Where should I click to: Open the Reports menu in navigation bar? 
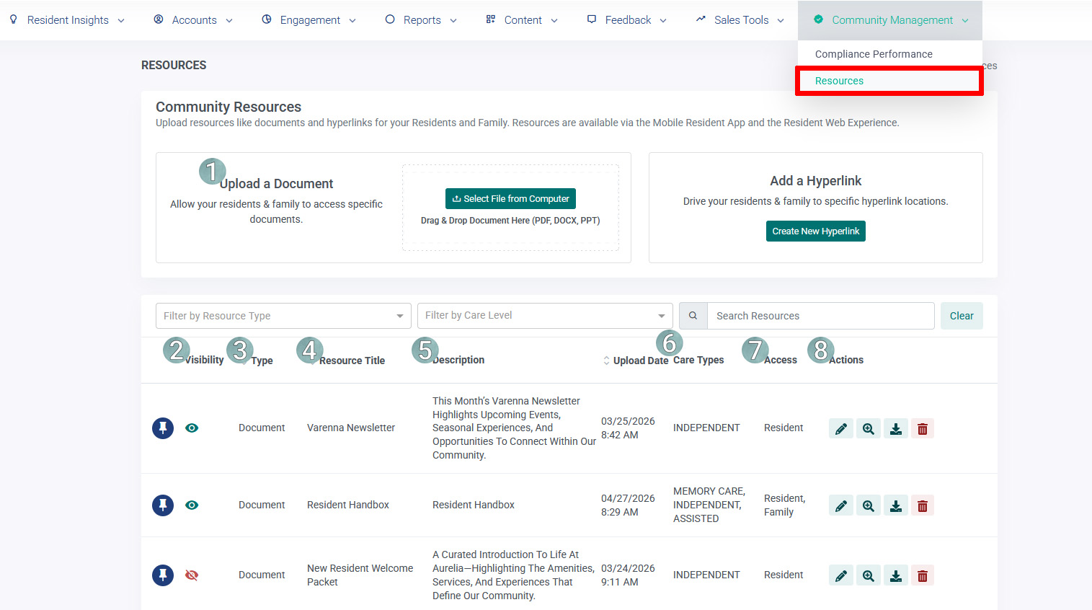[421, 20]
